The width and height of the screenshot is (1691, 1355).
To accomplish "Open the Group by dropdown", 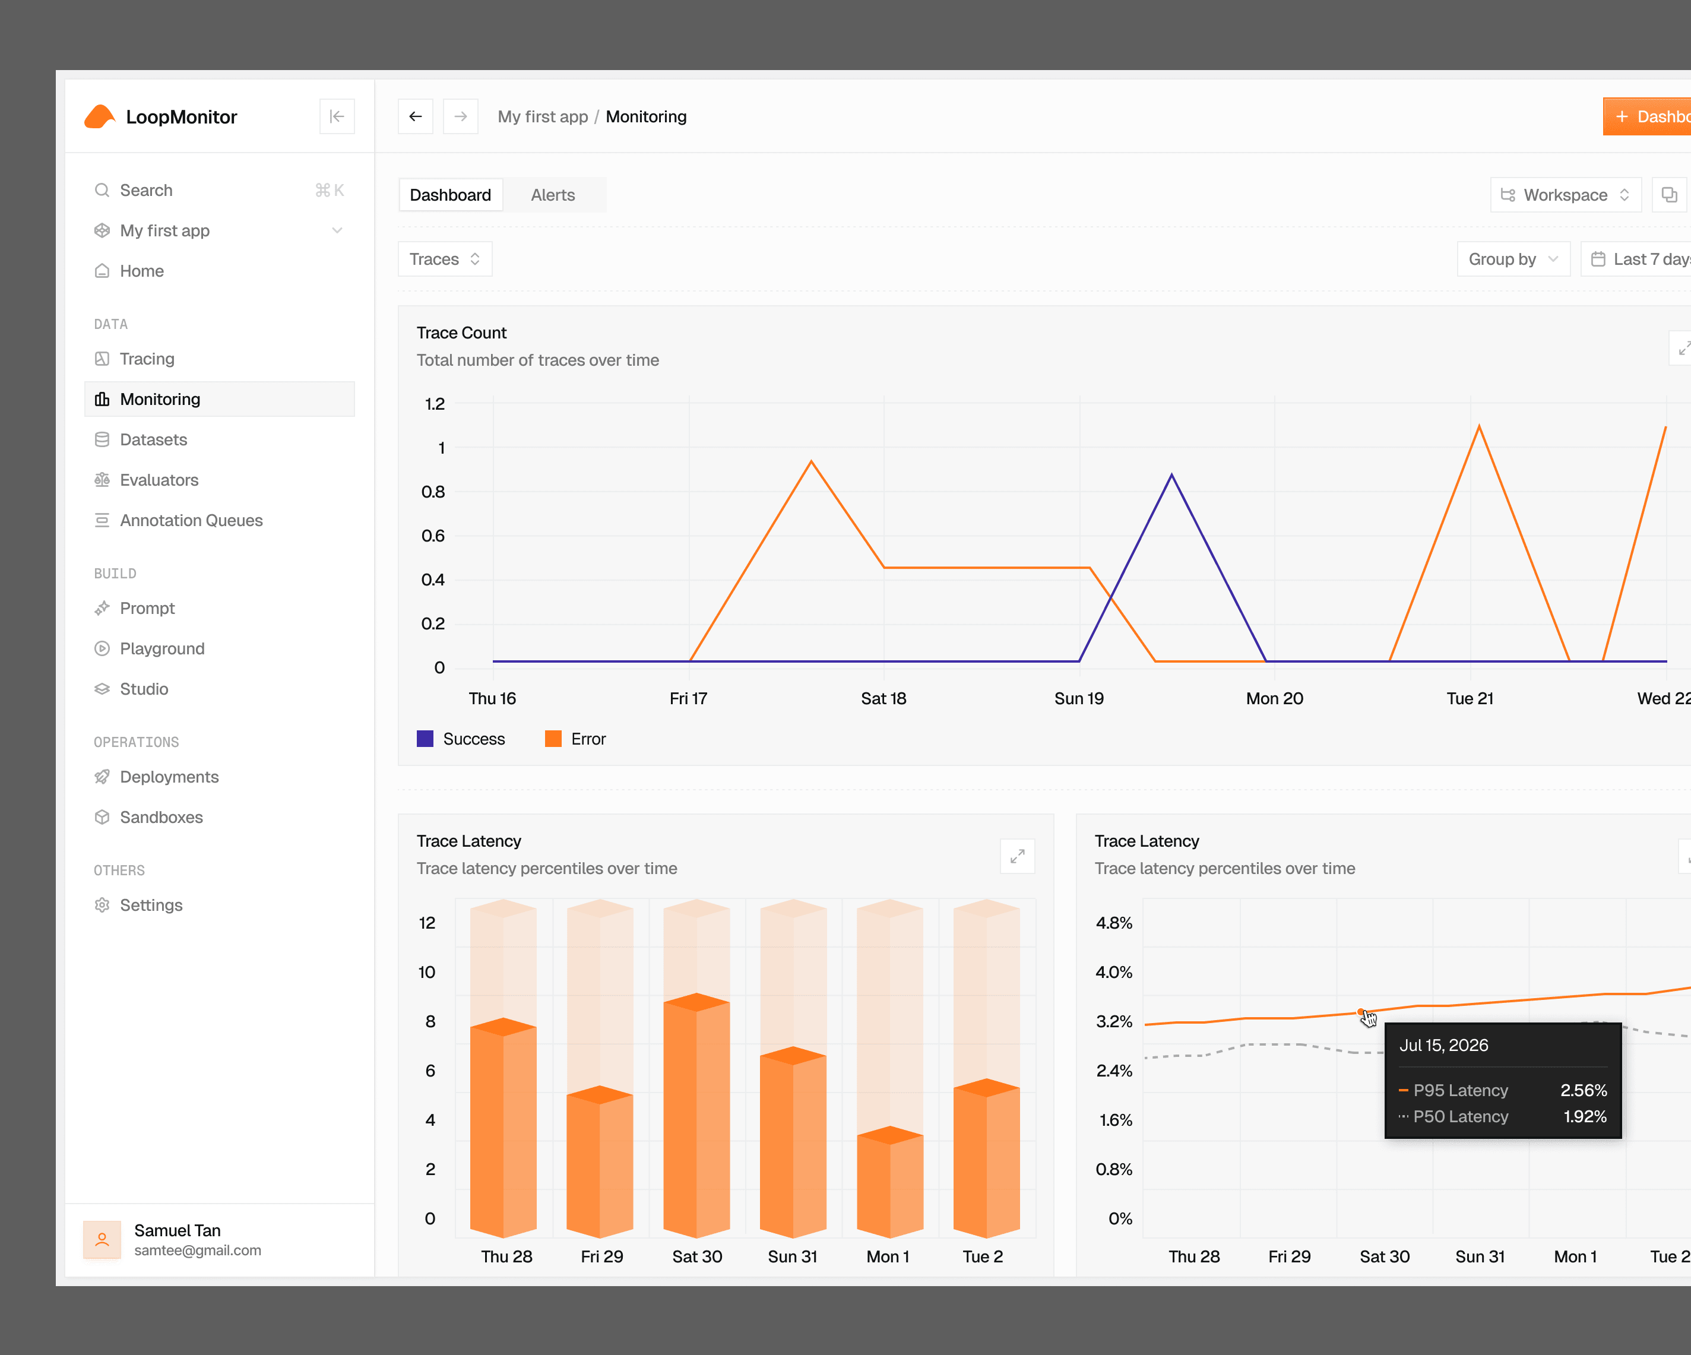I will [x=1513, y=259].
